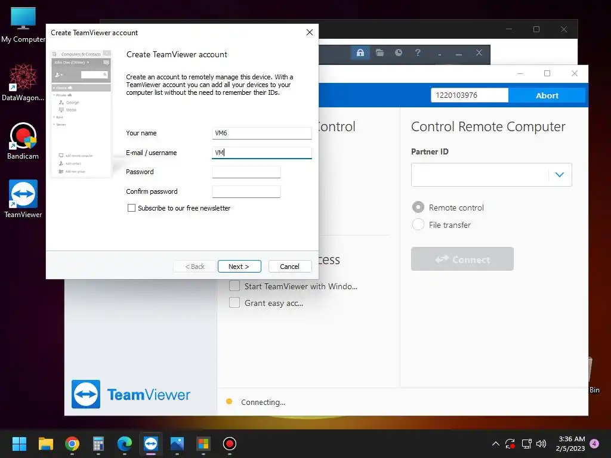Click the folder icon in the session toolbar
The width and height of the screenshot is (611, 458).
[x=379, y=52]
